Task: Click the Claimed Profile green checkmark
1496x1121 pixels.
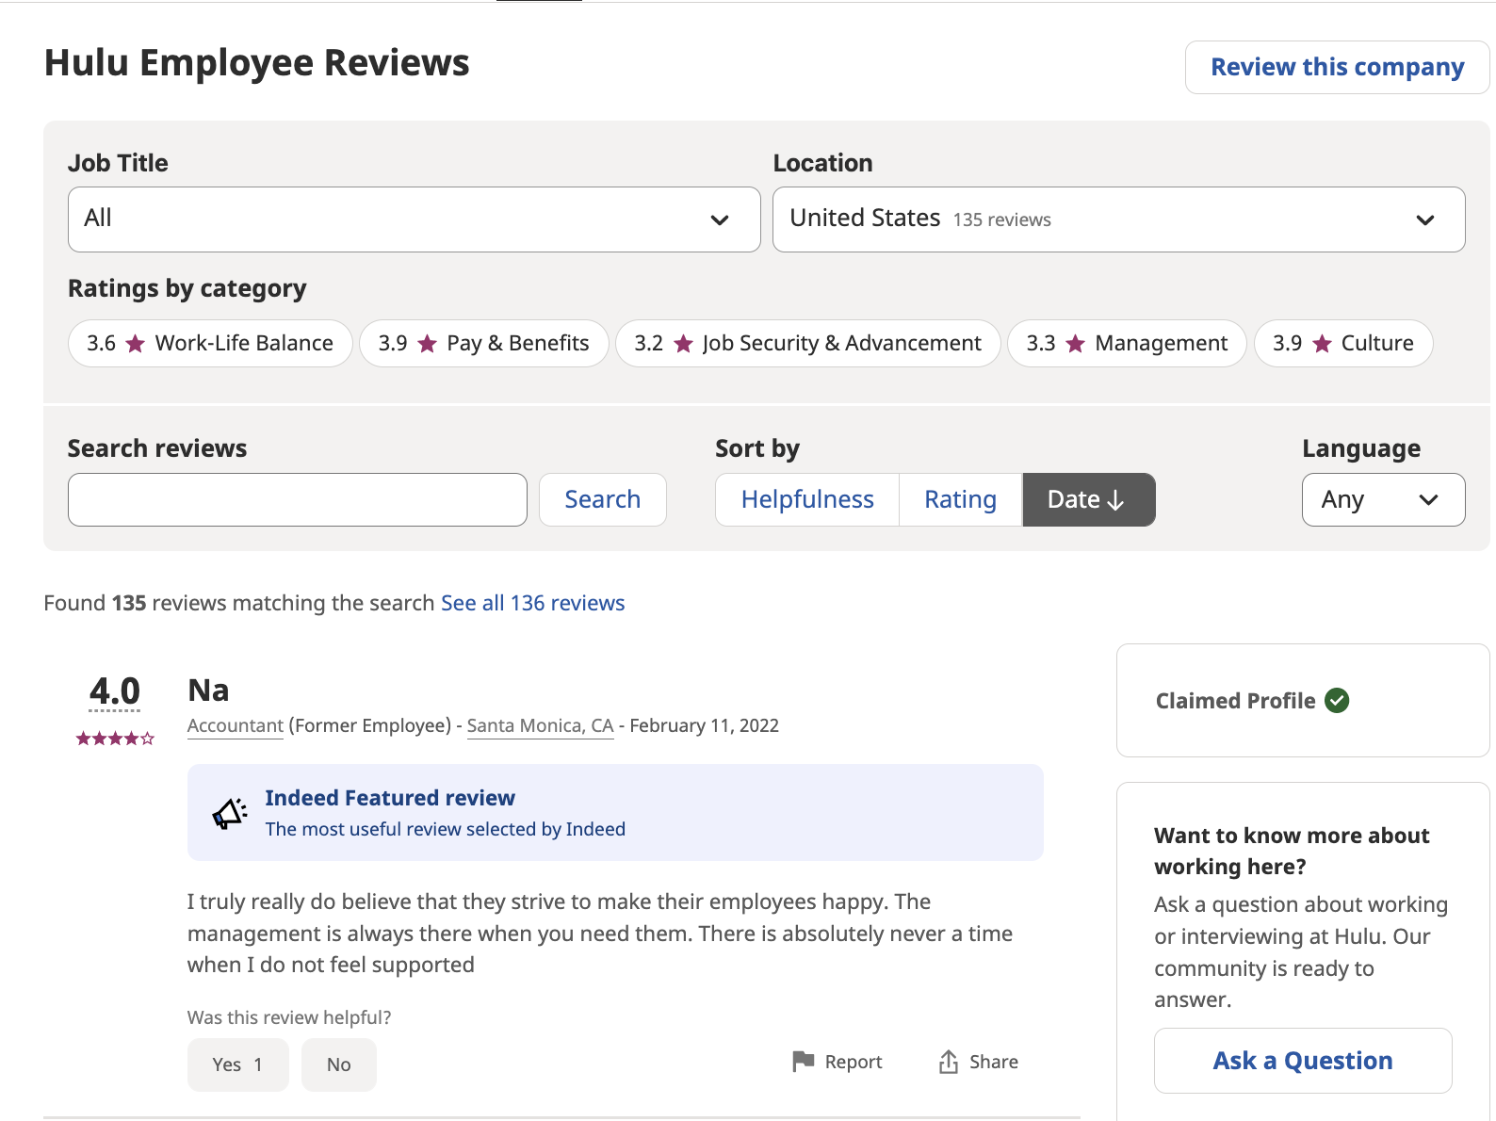Action: pos(1337,701)
